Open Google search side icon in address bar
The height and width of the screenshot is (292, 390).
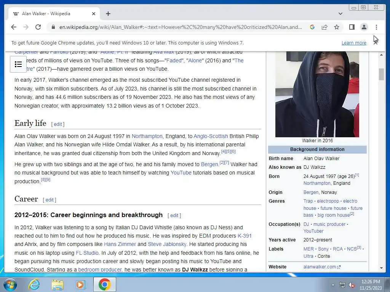(312, 27)
